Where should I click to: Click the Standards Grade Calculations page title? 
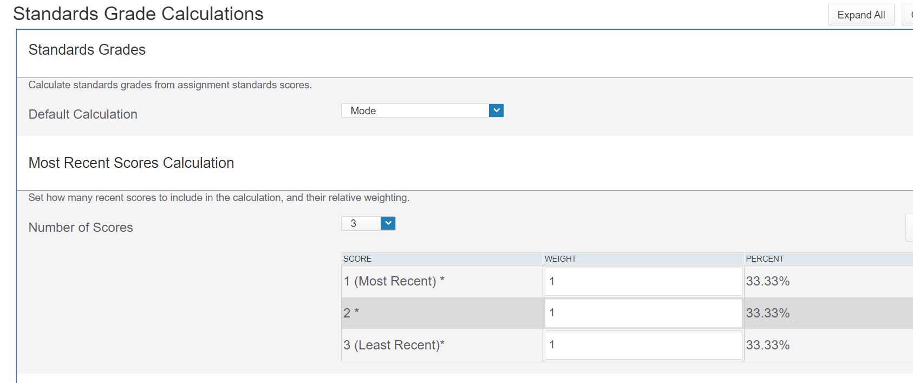pos(138,14)
